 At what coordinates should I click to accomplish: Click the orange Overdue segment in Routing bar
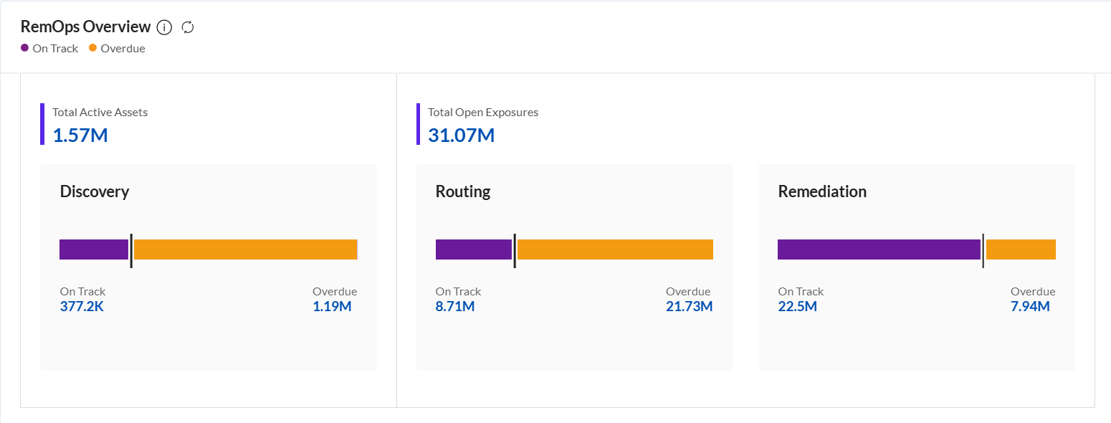[615, 249]
